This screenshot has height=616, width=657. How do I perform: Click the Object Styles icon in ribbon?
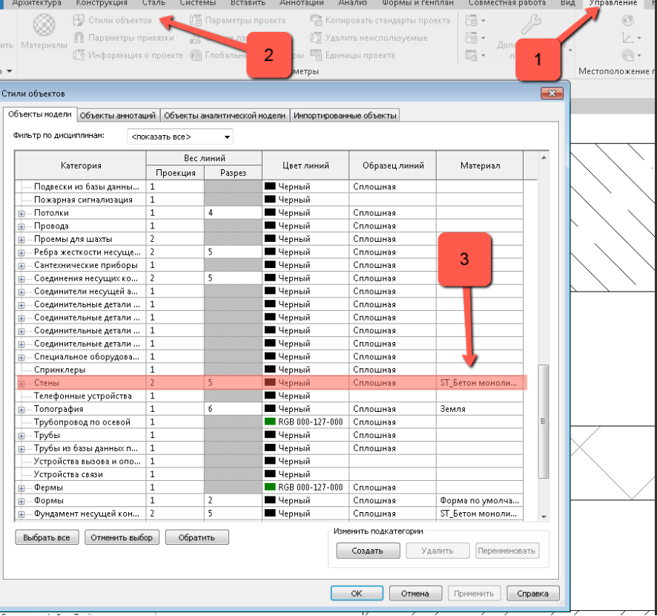79,20
